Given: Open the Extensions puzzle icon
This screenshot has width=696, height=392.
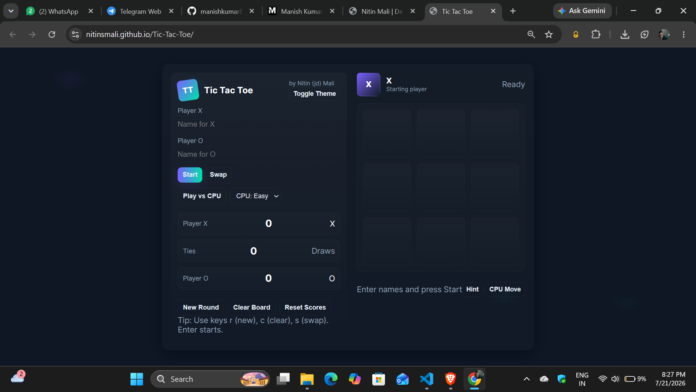Looking at the screenshot, I should coord(596,34).
